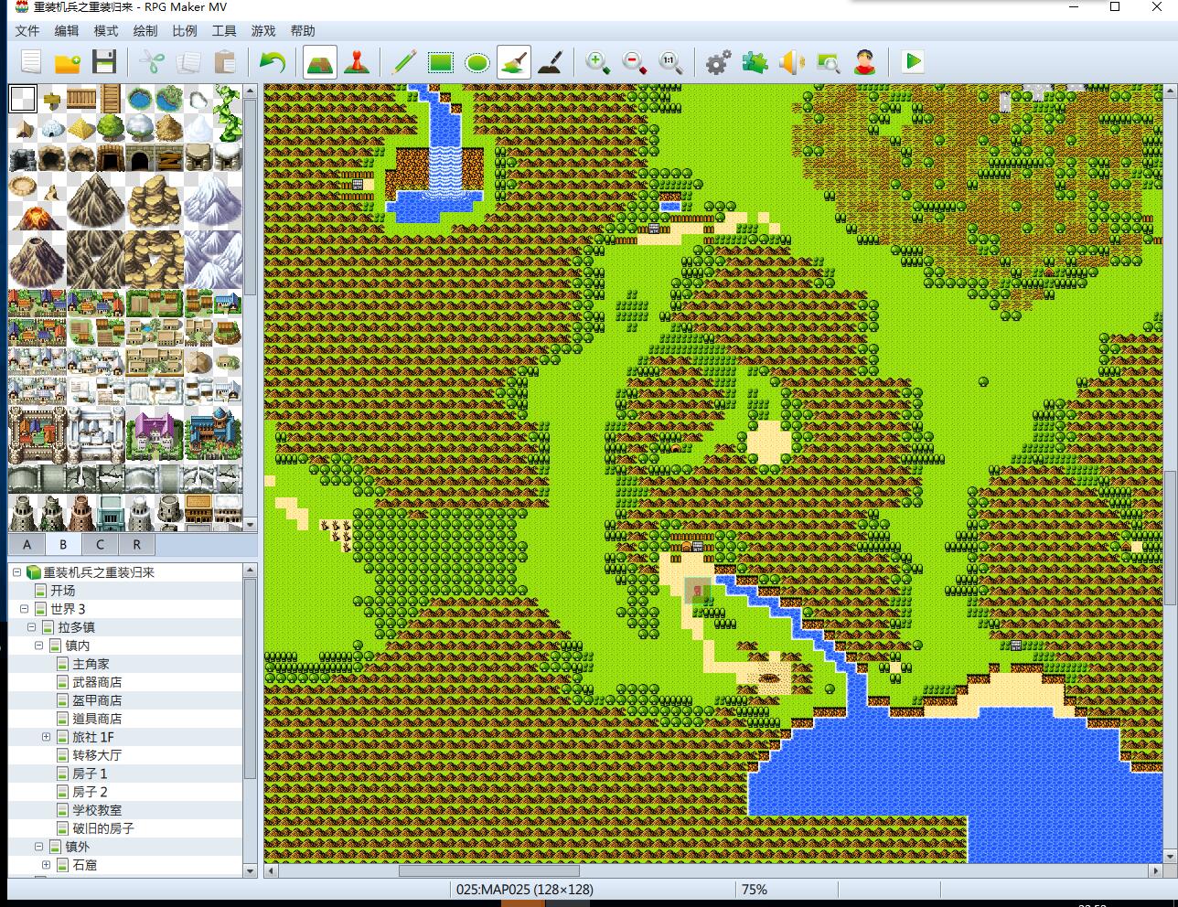Expand the 石窟 tree node
1178x907 pixels.
click(x=46, y=864)
